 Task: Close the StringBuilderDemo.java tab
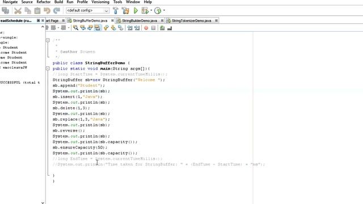[x=162, y=20]
